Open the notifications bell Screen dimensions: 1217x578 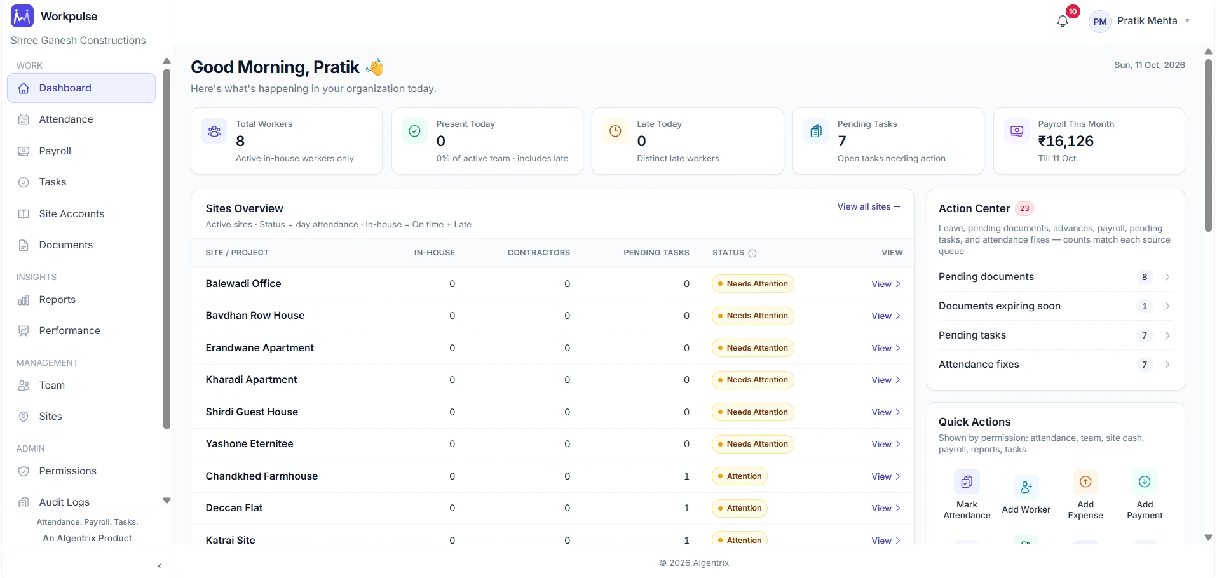coord(1063,21)
